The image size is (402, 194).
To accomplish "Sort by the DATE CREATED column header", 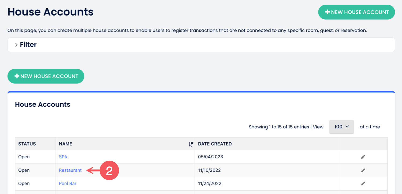I will [x=215, y=144].
